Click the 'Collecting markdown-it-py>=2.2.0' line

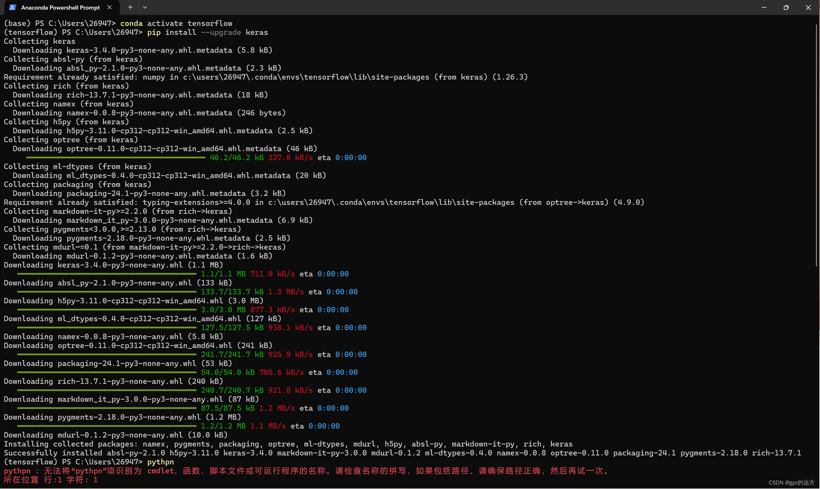pyautogui.click(x=118, y=211)
